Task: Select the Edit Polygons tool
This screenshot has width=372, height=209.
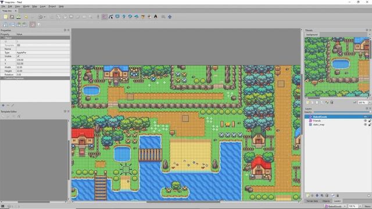Action: 111,17
